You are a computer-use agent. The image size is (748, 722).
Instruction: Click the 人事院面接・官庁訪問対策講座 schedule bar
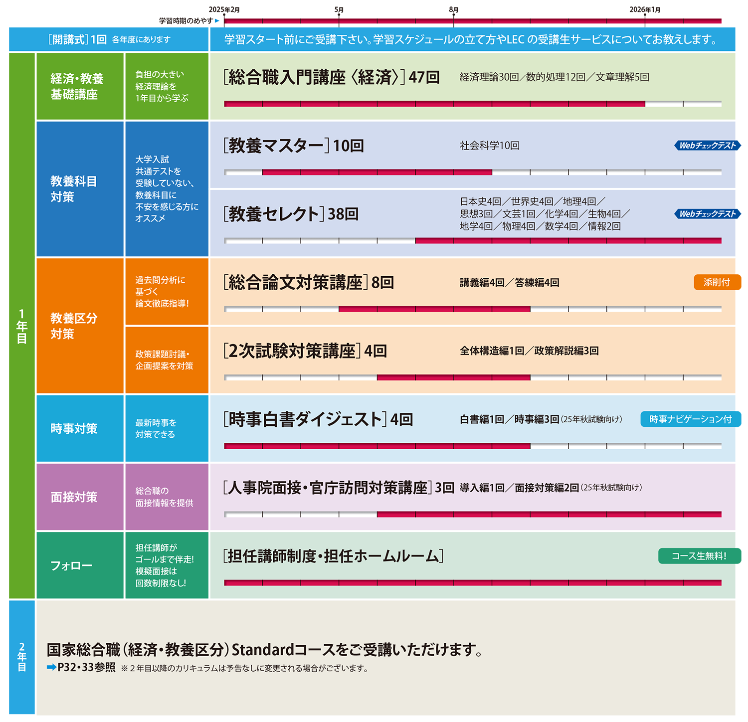coord(473,514)
